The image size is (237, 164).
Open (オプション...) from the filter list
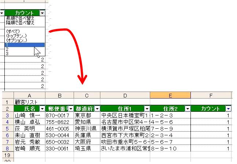[x=16, y=40]
